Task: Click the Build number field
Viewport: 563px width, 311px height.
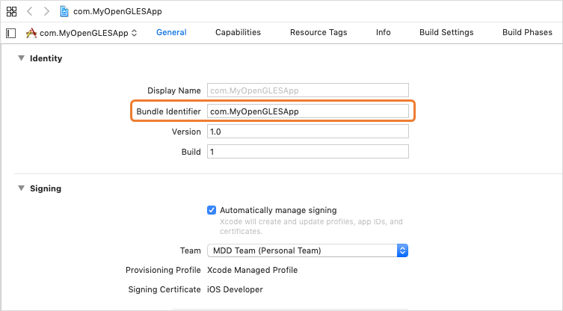Action: pyautogui.click(x=308, y=152)
